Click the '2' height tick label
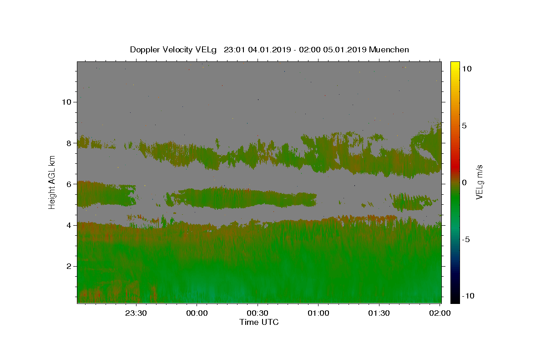This screenshot has width=546, height=364. tap(70, 266)
